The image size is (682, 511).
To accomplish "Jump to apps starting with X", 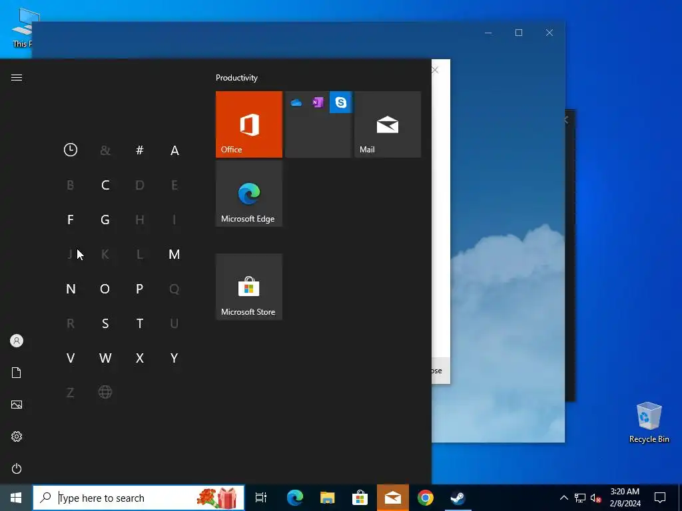I will 140,358.
